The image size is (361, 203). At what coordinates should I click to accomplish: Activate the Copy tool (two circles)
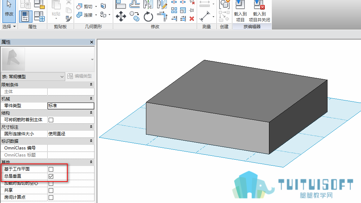coord(134,17)
